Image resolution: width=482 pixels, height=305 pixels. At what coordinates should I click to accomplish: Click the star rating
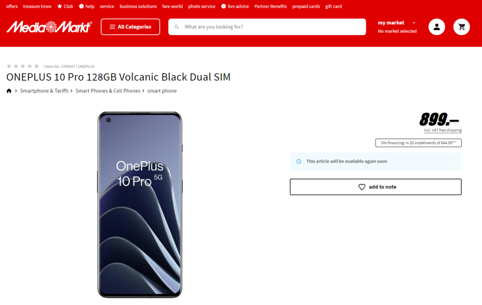pos(23,66)
